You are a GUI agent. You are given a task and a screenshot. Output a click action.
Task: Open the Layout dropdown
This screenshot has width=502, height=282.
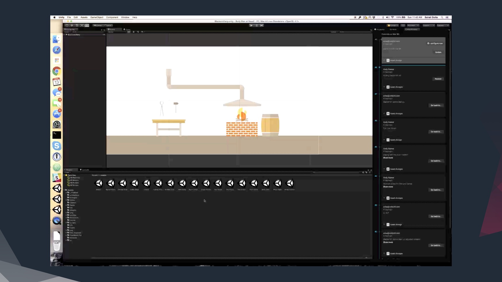tap(443, 26)
